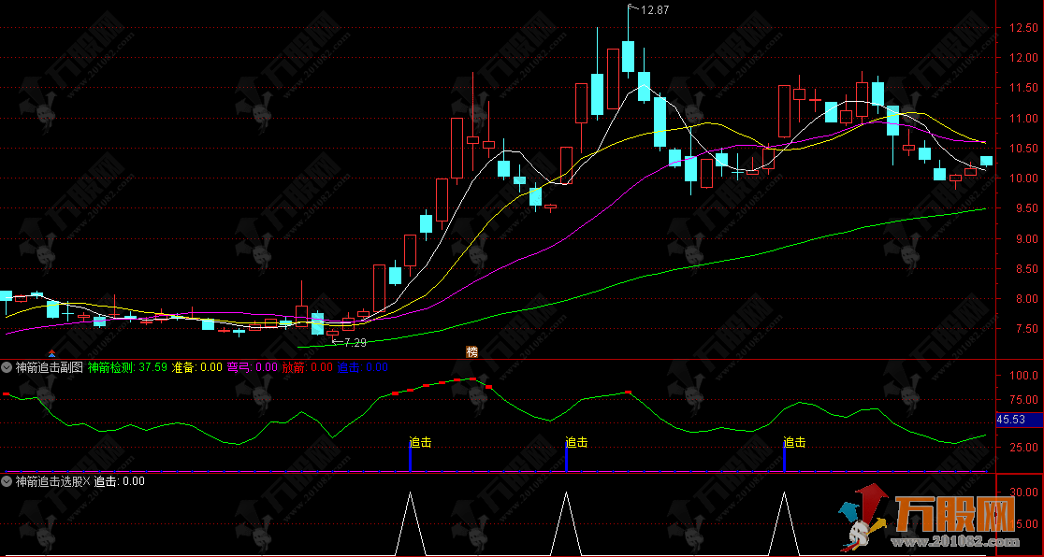Screen dimensions: 1044x557
Task: Select the 神箭追击选股 indicator title
Action: coord(47,481)
